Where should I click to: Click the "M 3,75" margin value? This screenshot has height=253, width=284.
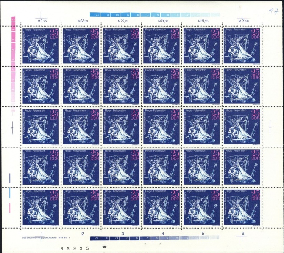[123, 21]
